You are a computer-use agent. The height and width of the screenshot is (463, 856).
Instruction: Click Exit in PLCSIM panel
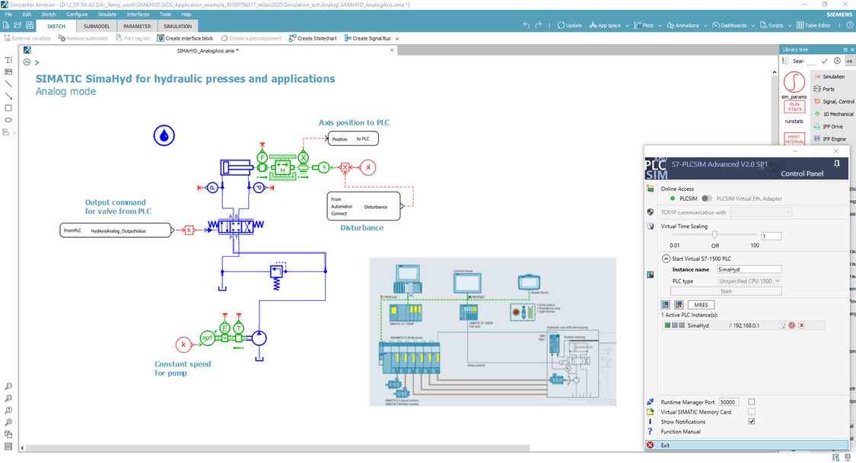click(x=747, y=445)
